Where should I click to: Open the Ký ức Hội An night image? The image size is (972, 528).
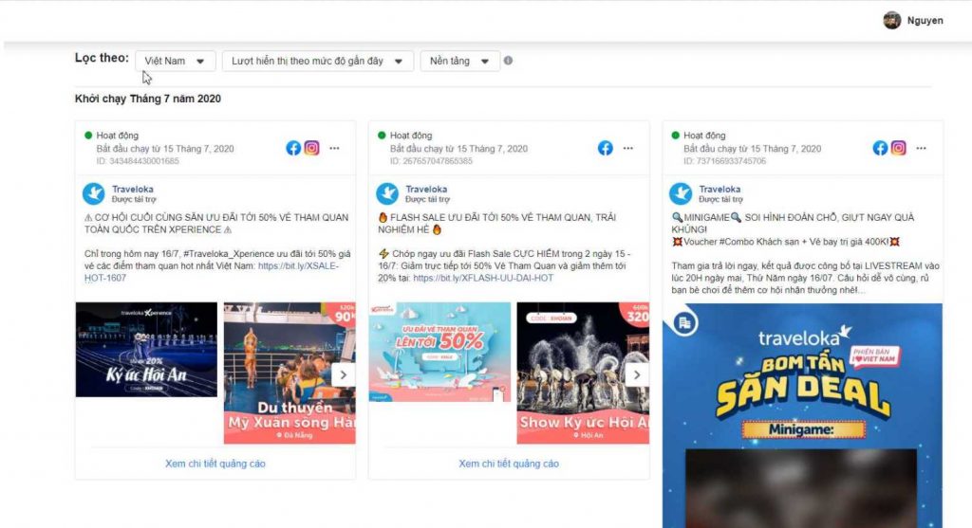146,350
